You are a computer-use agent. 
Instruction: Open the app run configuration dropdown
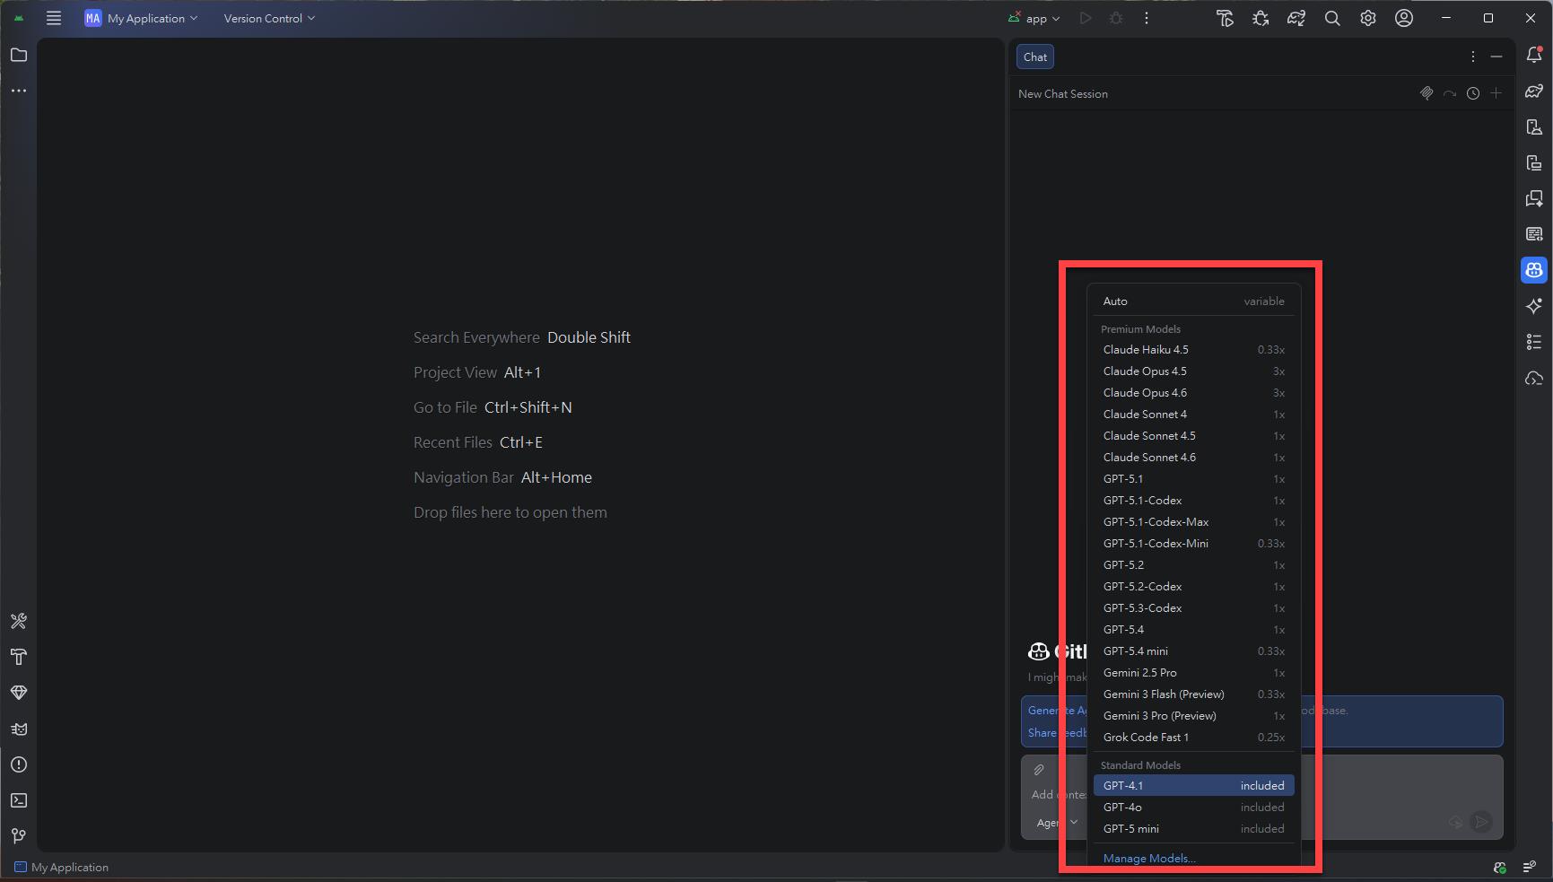coord(1035,19)
